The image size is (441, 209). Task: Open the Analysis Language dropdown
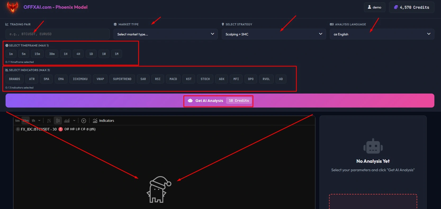coord(382,34)
